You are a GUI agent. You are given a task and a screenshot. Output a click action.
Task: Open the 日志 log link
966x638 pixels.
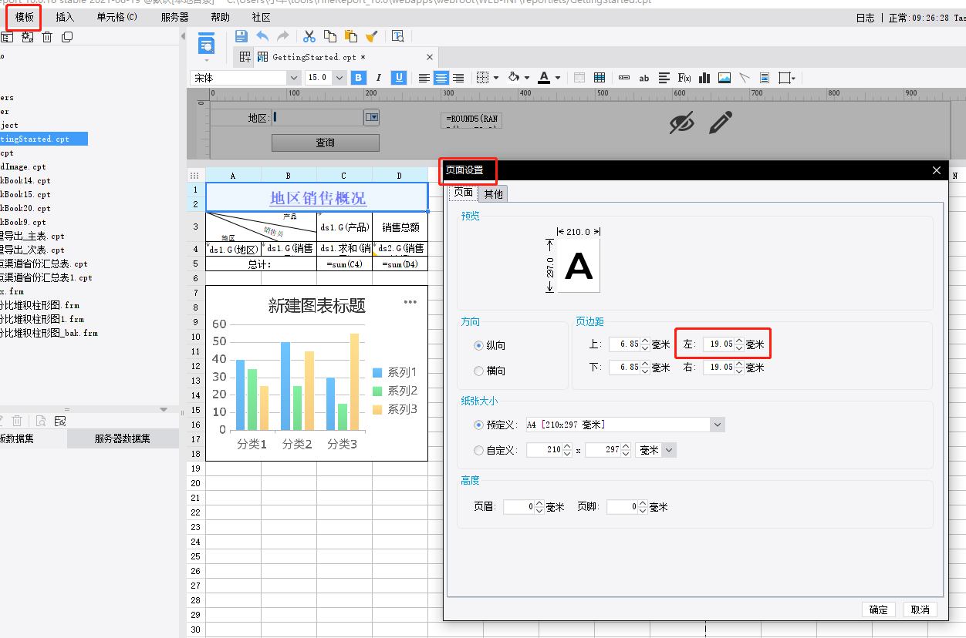865,18
